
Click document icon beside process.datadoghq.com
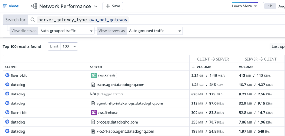93,122
